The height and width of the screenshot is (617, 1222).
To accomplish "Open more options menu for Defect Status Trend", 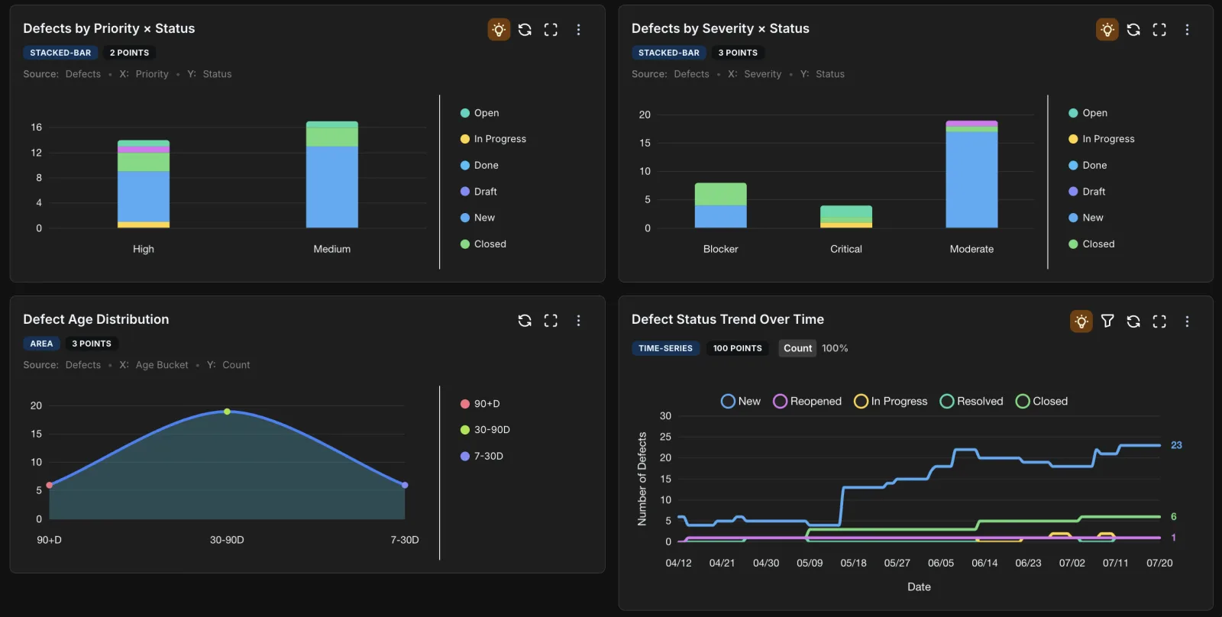I will click(1187, 321).
